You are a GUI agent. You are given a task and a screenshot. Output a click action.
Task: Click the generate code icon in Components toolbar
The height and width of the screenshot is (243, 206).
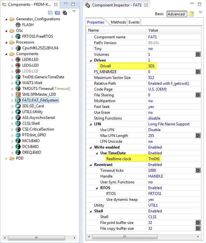click(x=64, y=13)
